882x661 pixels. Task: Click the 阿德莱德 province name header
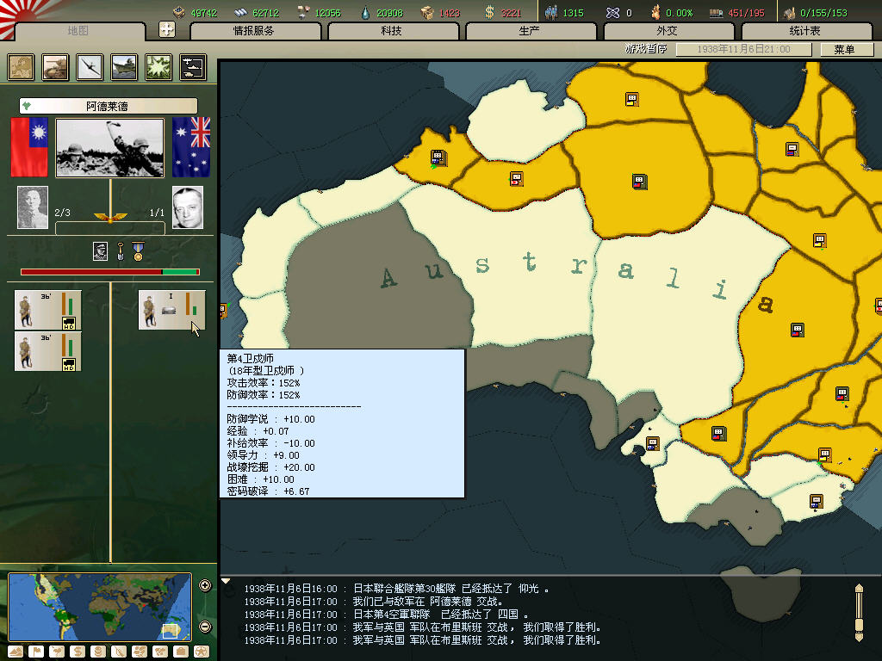(109, 106)
